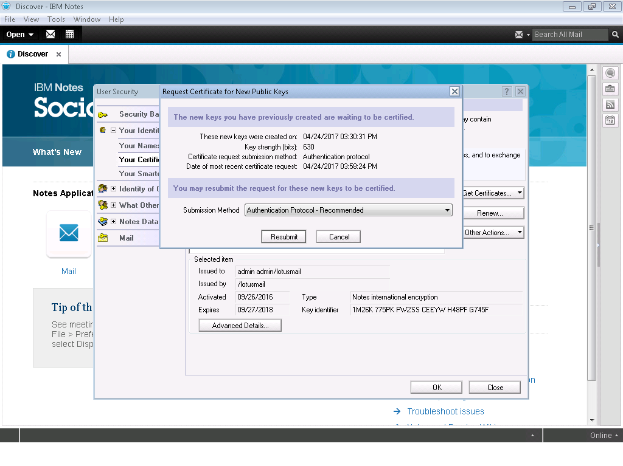This screenshot has width=623, height=466.
Task: Close the Discover tab
Action: pos(58,55)
